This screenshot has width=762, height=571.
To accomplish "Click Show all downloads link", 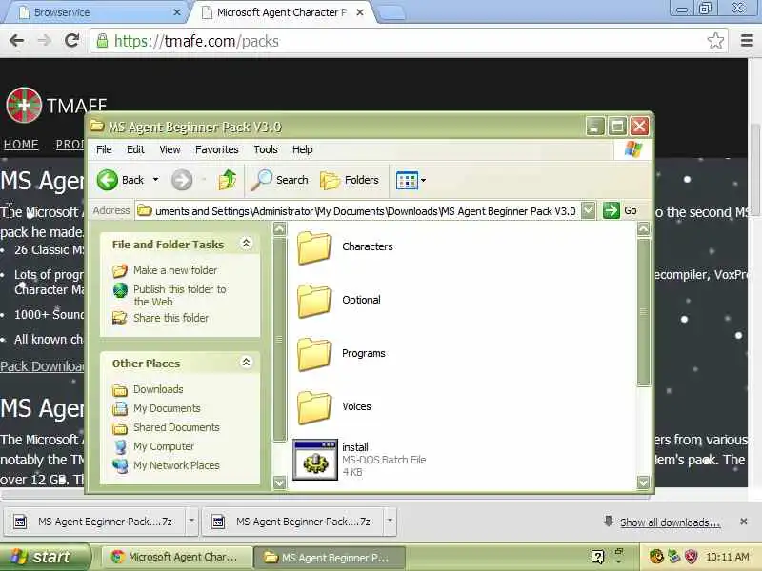I will pyautogui.click(x=670, y=522).
